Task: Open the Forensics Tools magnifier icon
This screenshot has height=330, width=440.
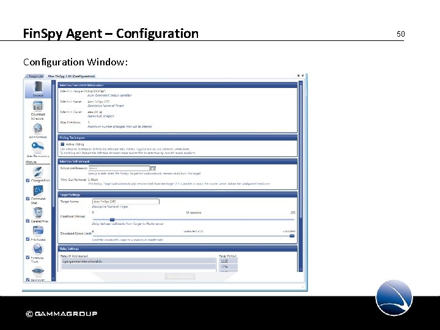Action: [x=38, y=249]
